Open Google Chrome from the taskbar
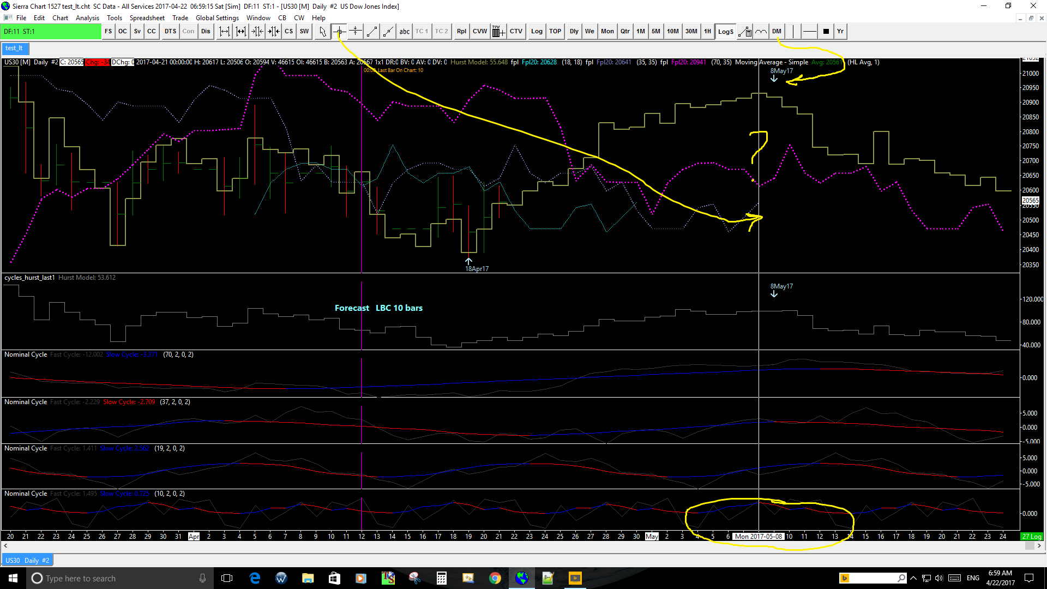The height and width of the screenshot is (589, 1047). click(495, 578)
